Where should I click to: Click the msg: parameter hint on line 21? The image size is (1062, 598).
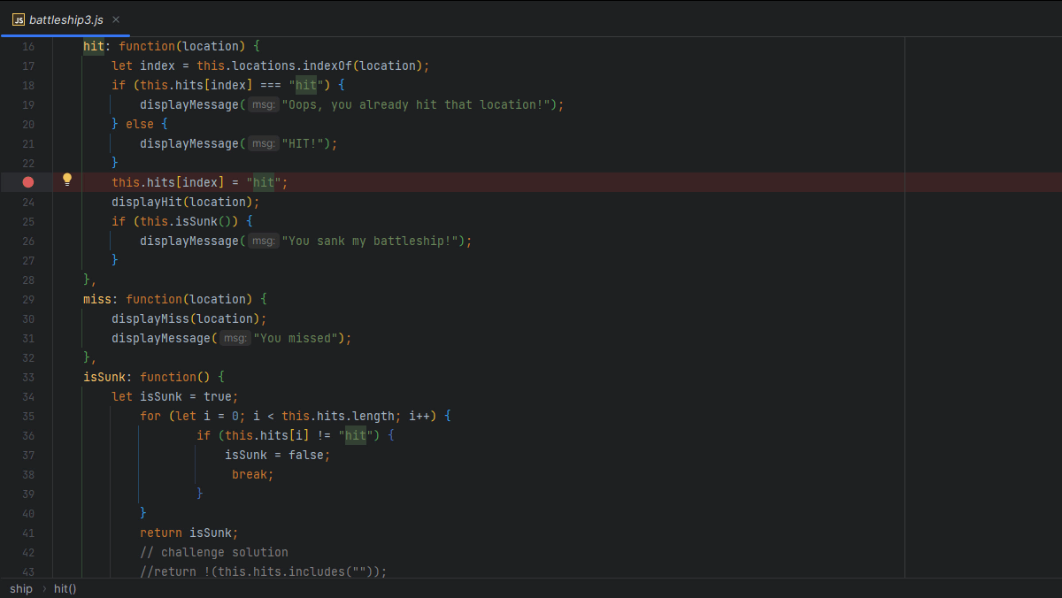263,143
